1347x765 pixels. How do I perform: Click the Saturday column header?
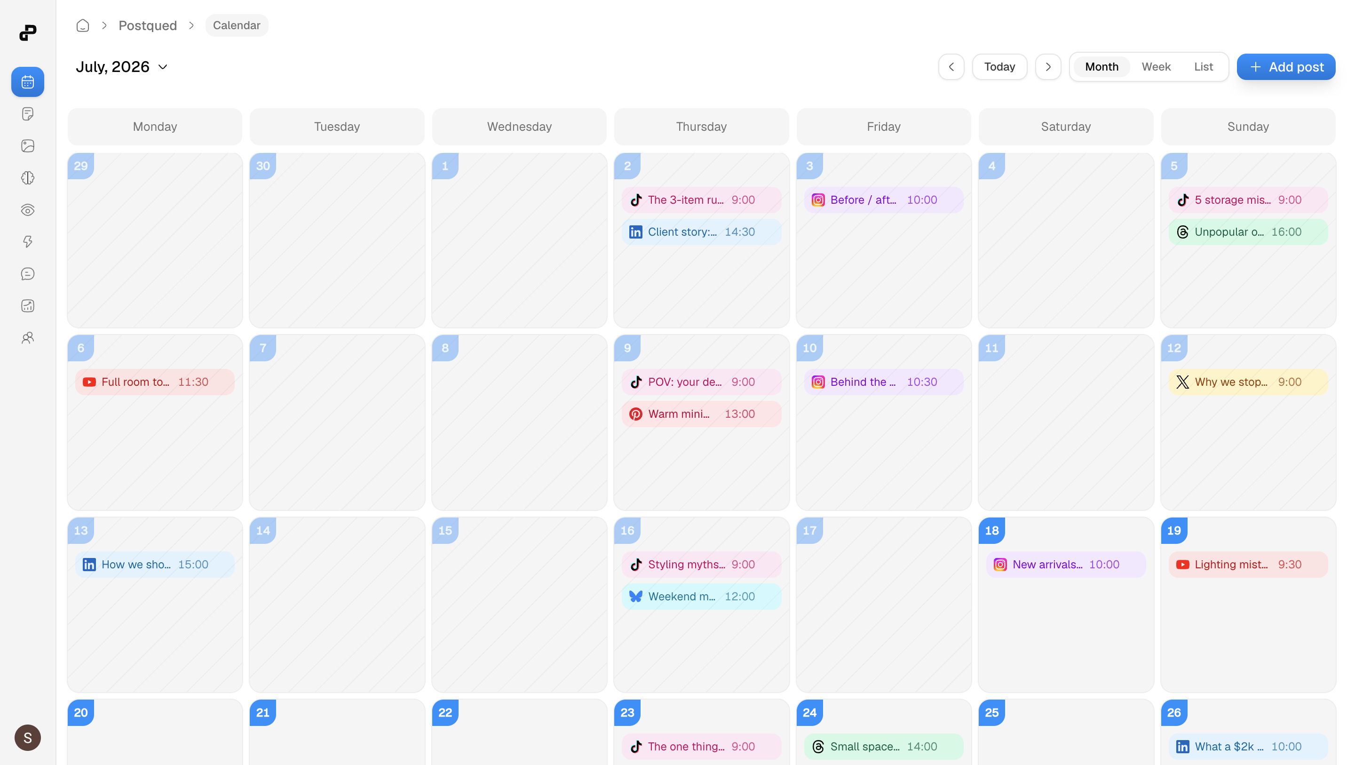pyautogui.click(x=1066, y=127)
